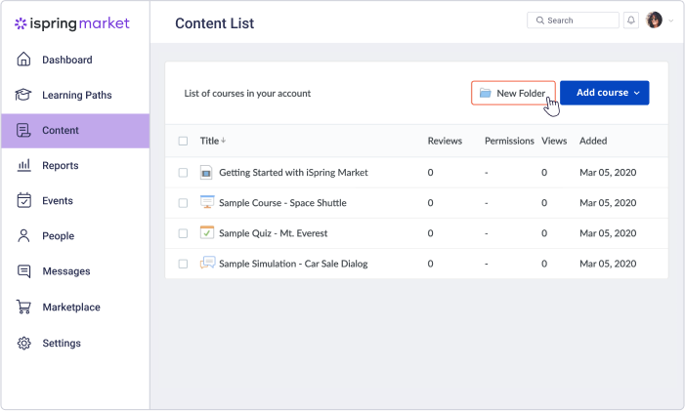Image resolution: width=685 pixels, height=411 pixels.
Task: Go to Learning Paths section
Action: (75, 95)
